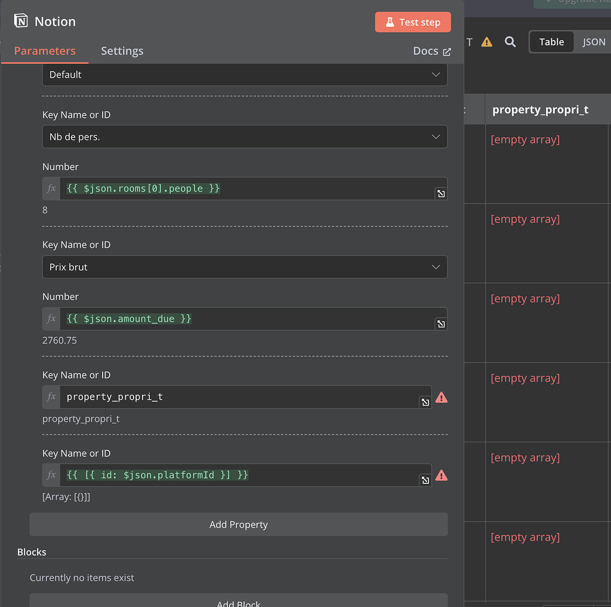The width and height of the screenshot is (611, 607).
Task: Expand the amount_due expression to fullscreen
Action: [x=441, y=323]
